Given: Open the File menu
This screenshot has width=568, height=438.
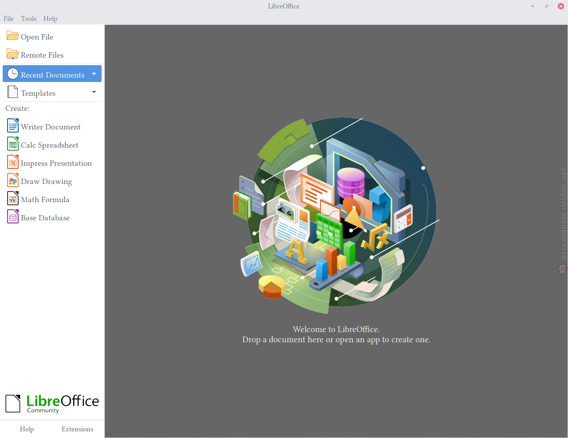Looking at the screenshot, I should [x=8, y=19].
